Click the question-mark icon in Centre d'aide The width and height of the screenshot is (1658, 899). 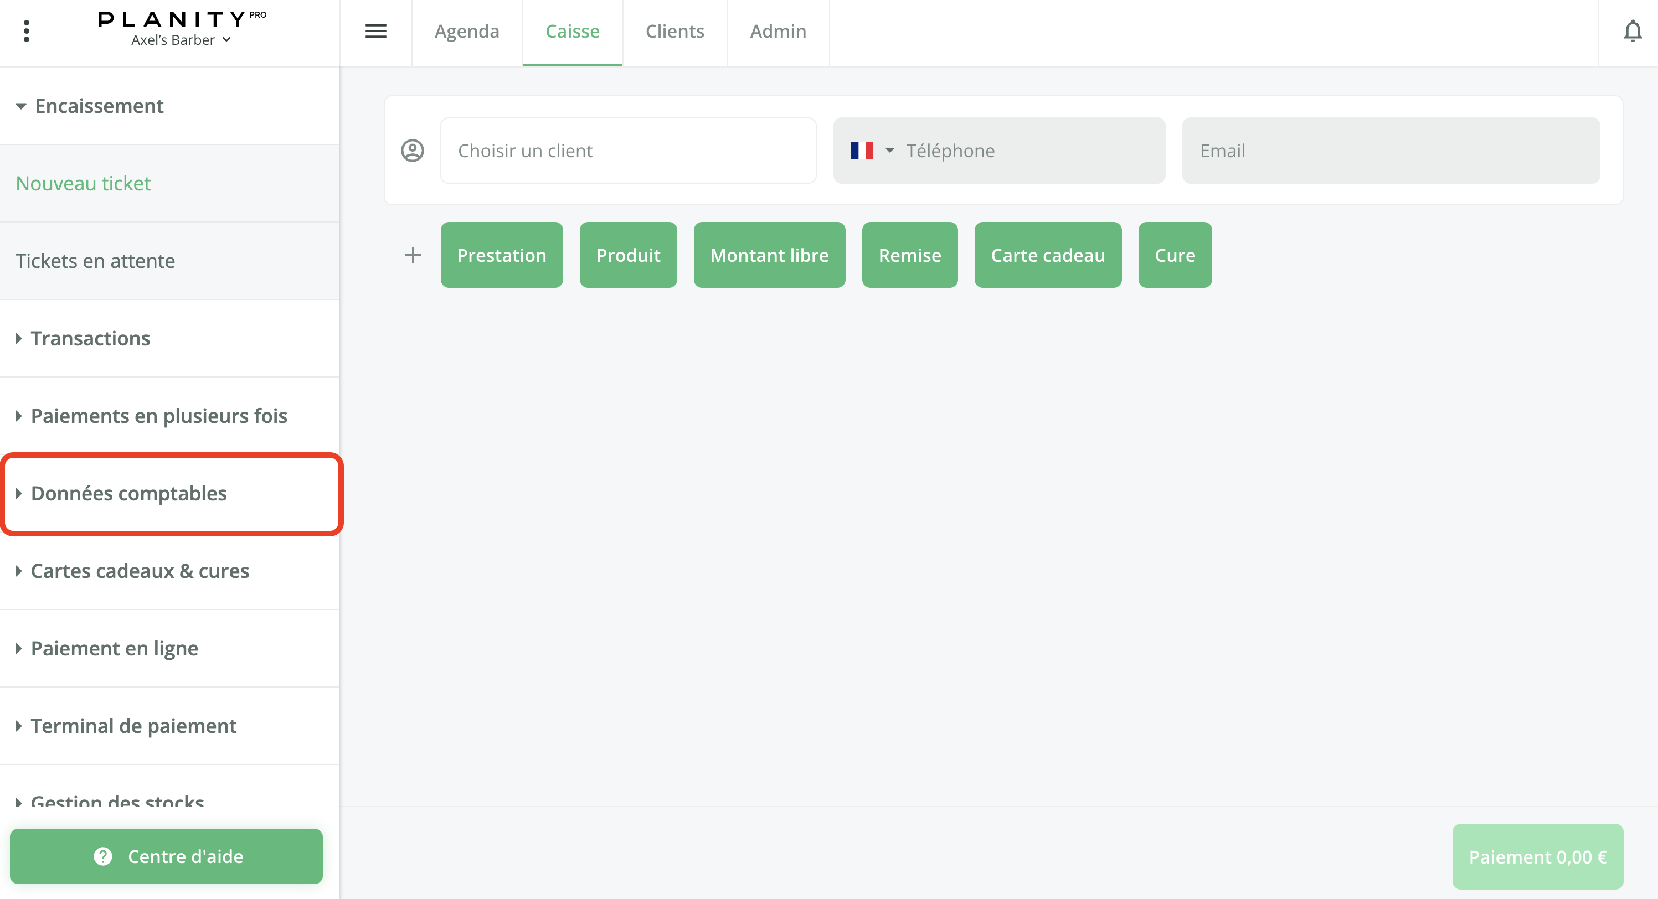(103, 856)
